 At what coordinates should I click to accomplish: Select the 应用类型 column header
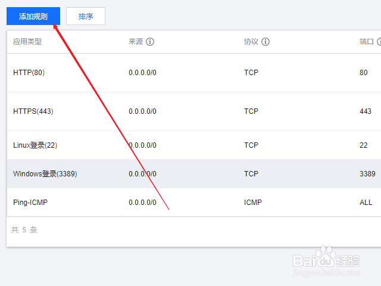click(27, 42)
